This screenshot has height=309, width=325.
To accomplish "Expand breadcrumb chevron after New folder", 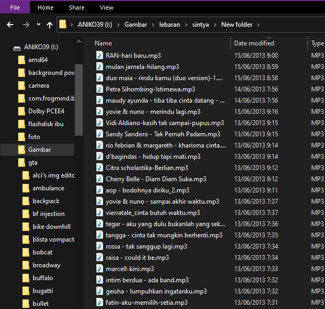I will (258, 25).
